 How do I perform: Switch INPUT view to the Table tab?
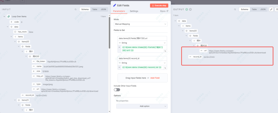94,9
